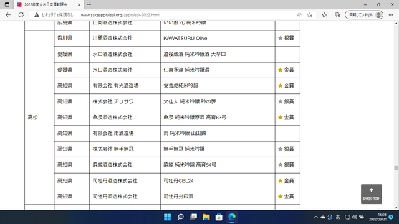Open the clock and date display

pos(377,217)
